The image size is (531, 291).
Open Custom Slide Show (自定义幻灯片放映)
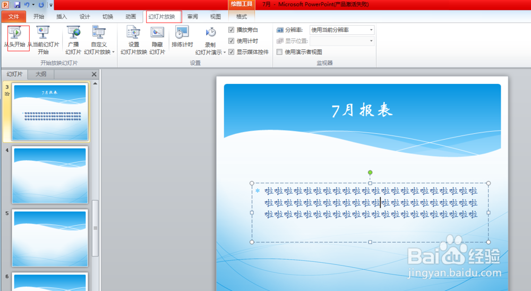pyautogui.click(x=99, y=40)
